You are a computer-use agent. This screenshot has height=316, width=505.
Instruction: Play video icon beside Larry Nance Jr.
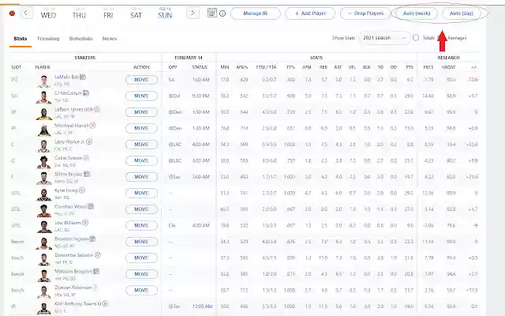(89, 141)
